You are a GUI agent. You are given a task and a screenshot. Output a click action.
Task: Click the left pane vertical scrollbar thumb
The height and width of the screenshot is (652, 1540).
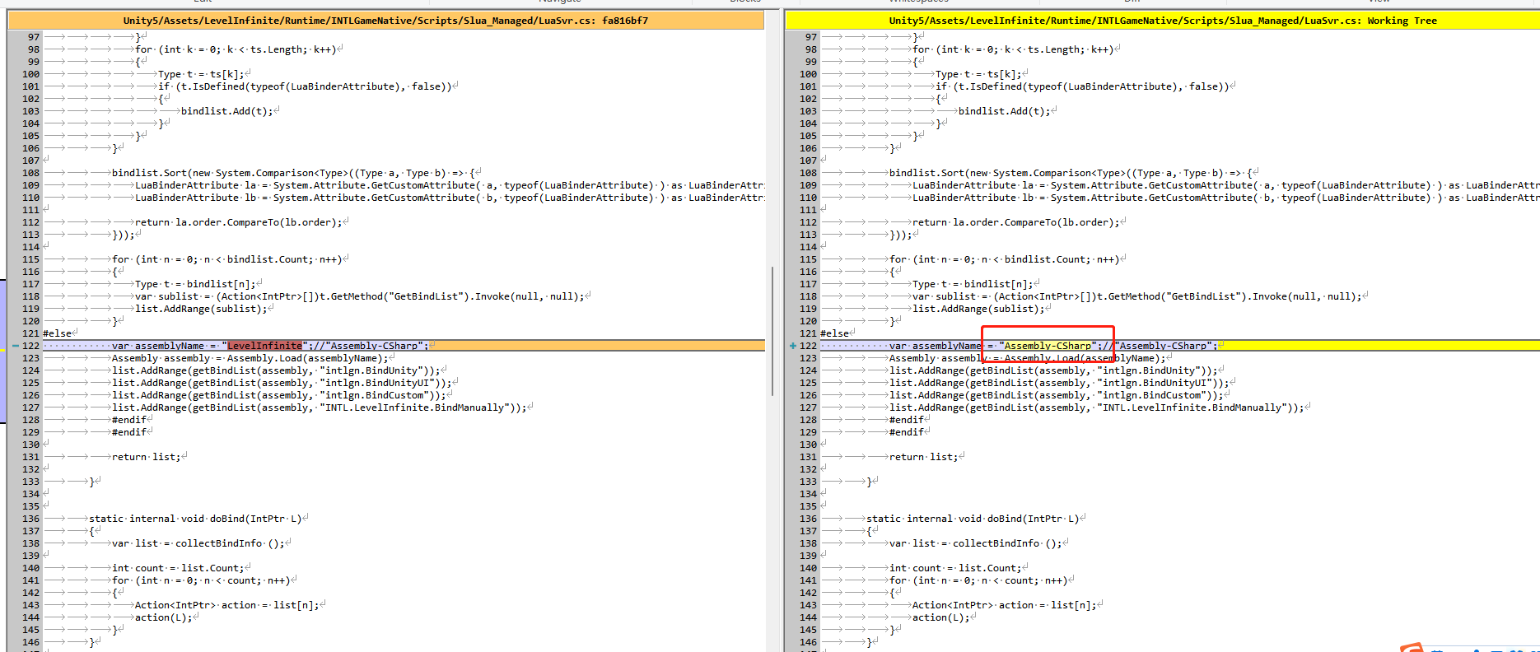pos(772,331)
